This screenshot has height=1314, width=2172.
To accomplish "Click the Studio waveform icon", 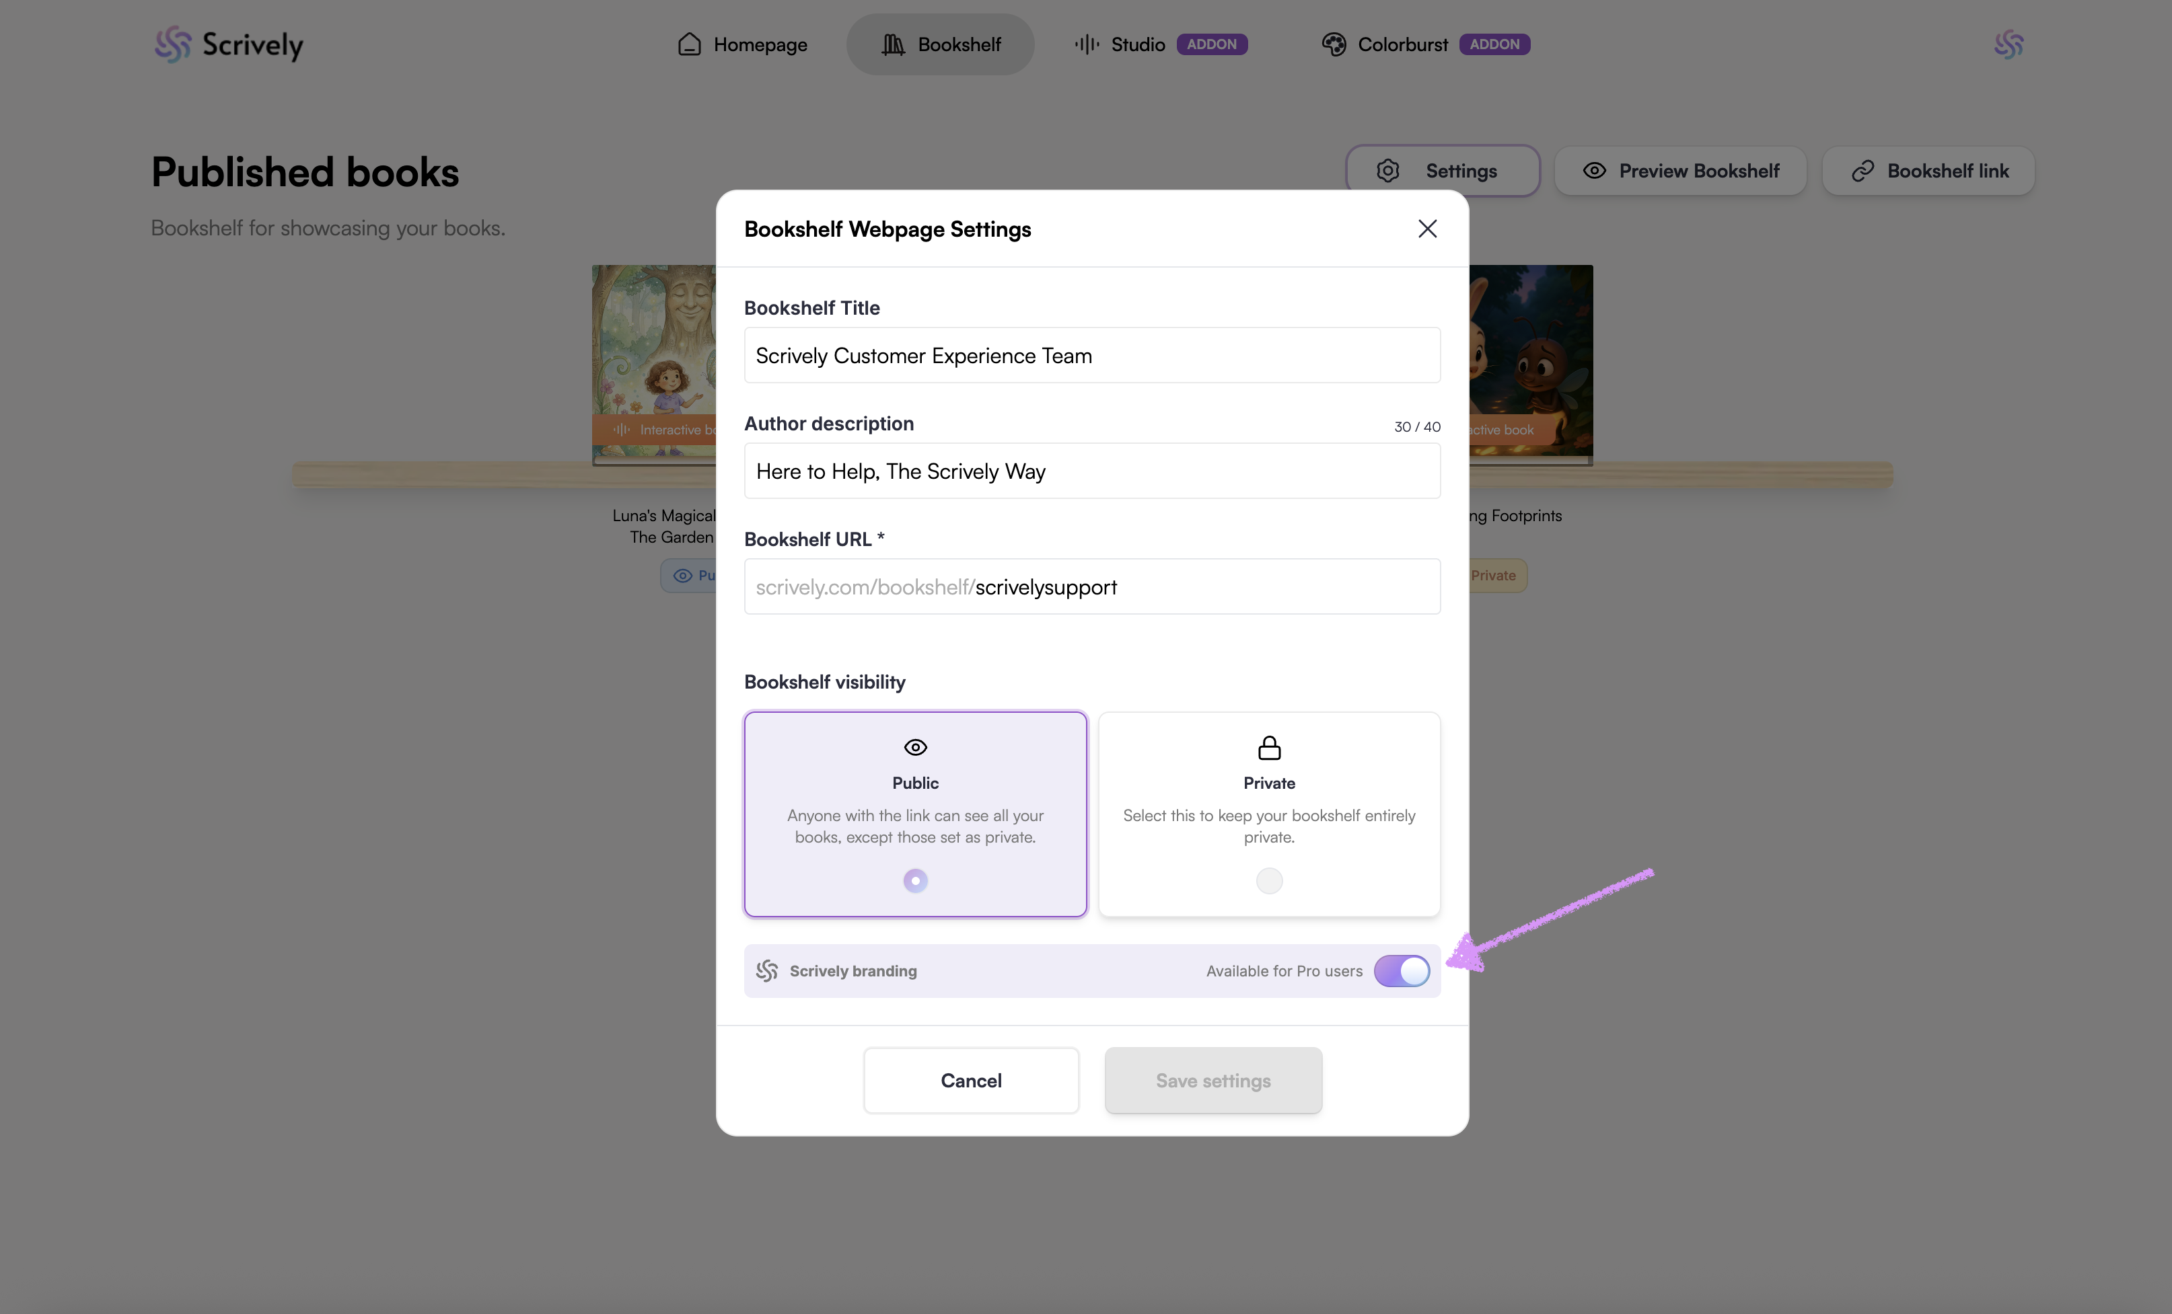I will [x=1086, y=44].
